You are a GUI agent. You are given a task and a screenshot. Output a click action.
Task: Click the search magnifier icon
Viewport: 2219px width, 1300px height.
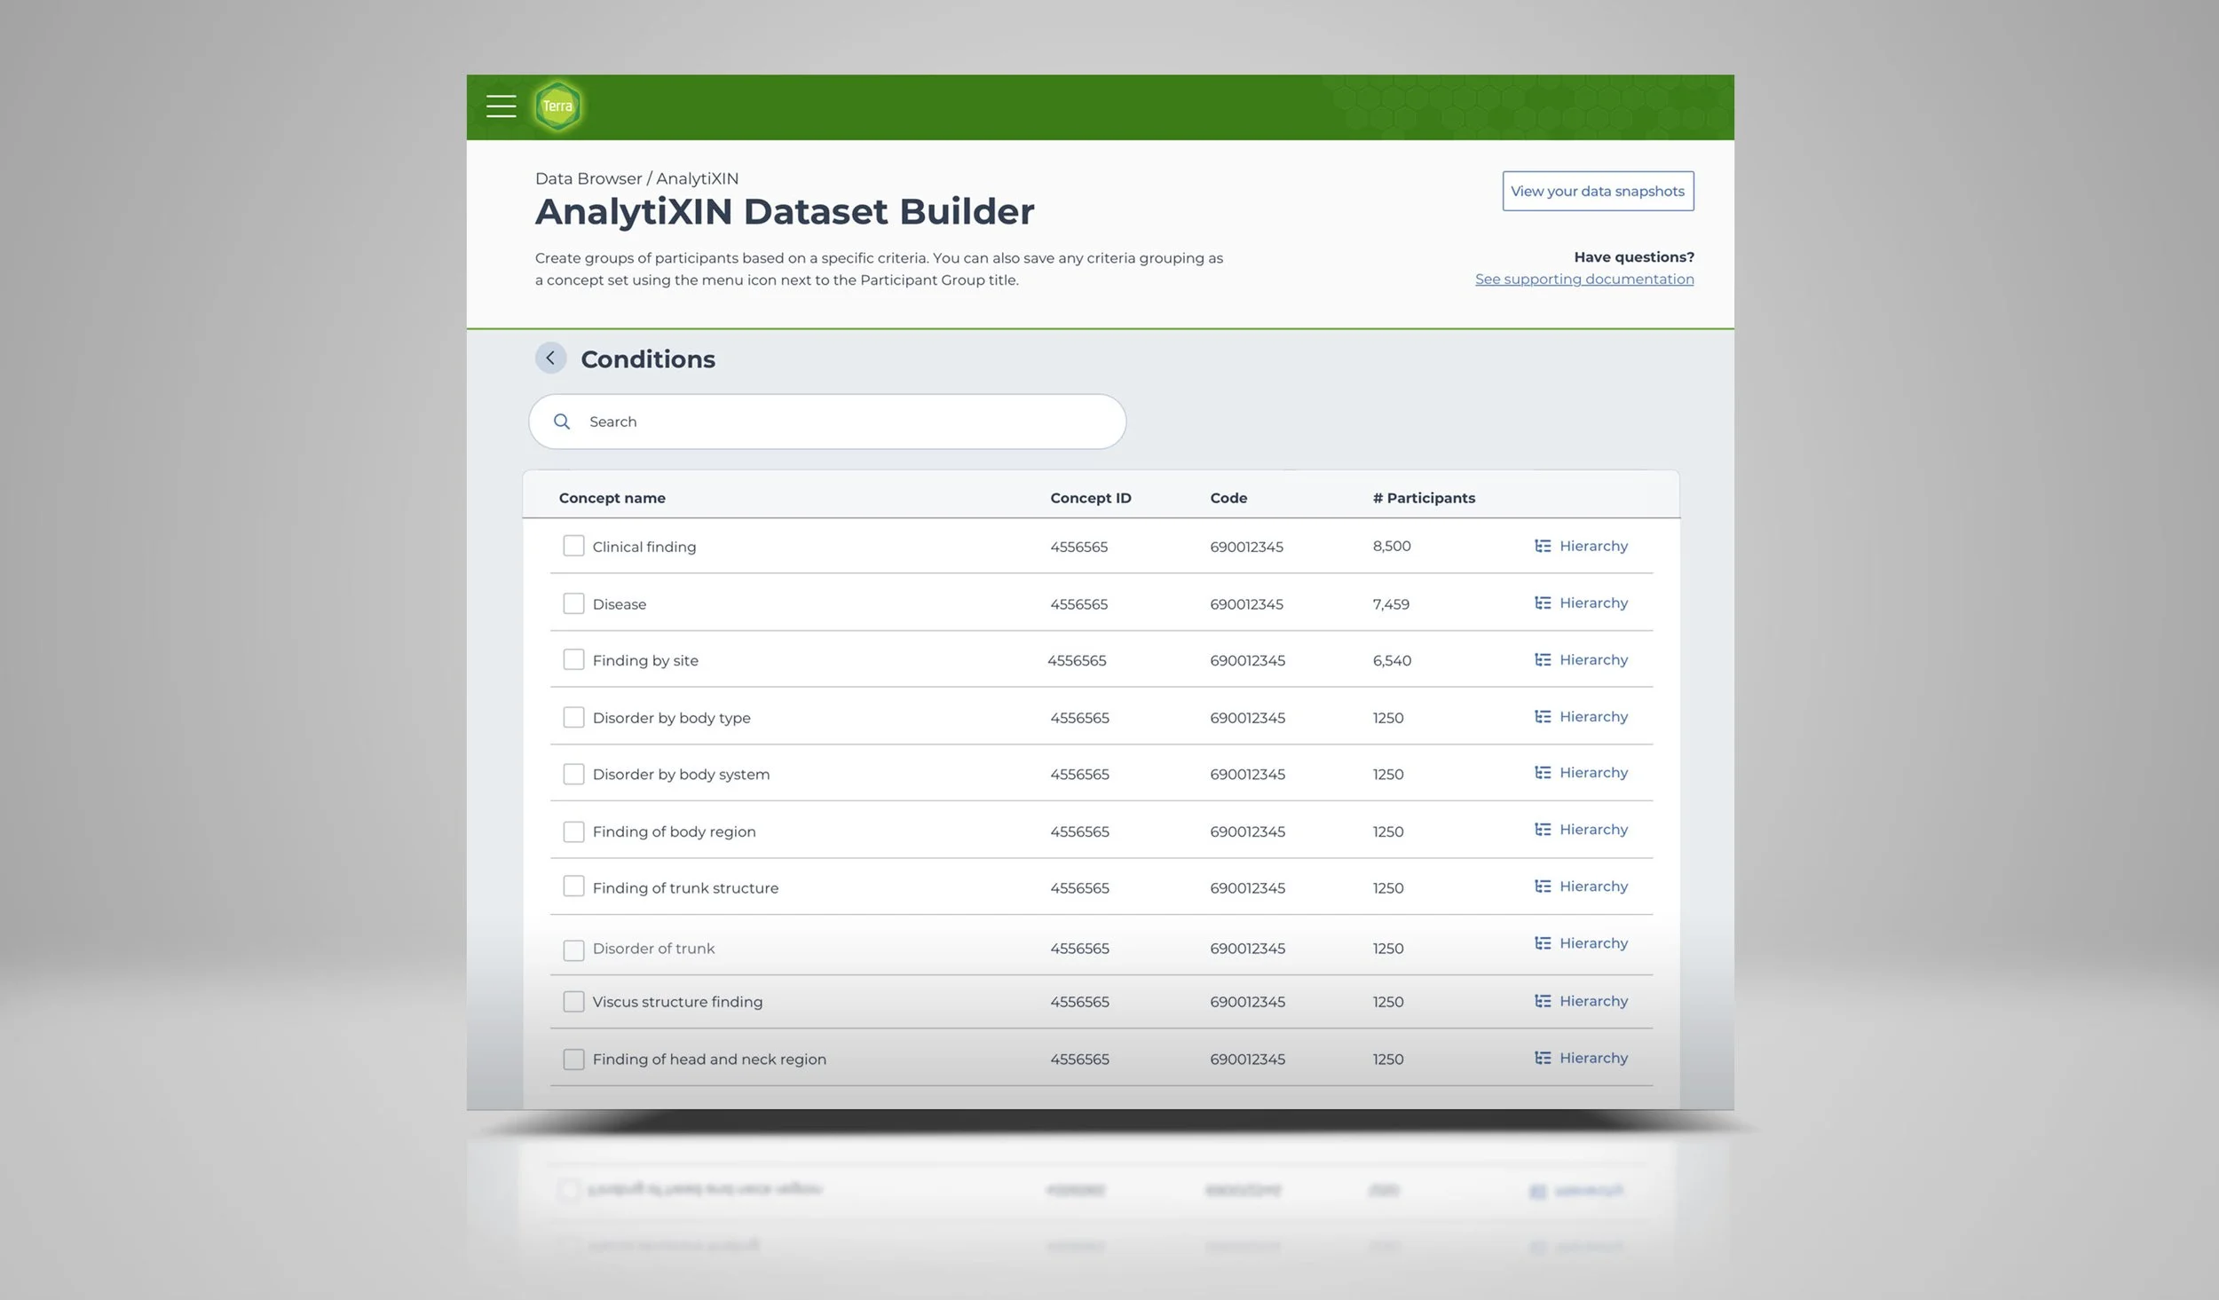[562, 422]
